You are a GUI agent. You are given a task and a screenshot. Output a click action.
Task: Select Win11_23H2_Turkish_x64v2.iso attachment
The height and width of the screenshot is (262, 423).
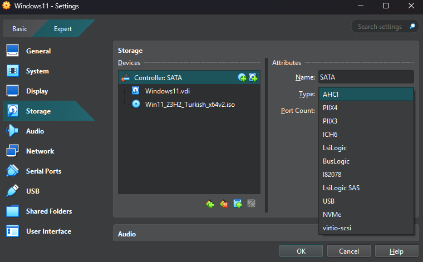[190, 105]
